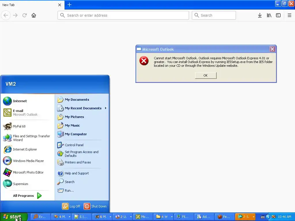
Task: Click the system clock 10:46 AM
Action: [284, 217]
